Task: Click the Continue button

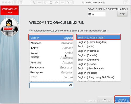Action: pos(122,100)
